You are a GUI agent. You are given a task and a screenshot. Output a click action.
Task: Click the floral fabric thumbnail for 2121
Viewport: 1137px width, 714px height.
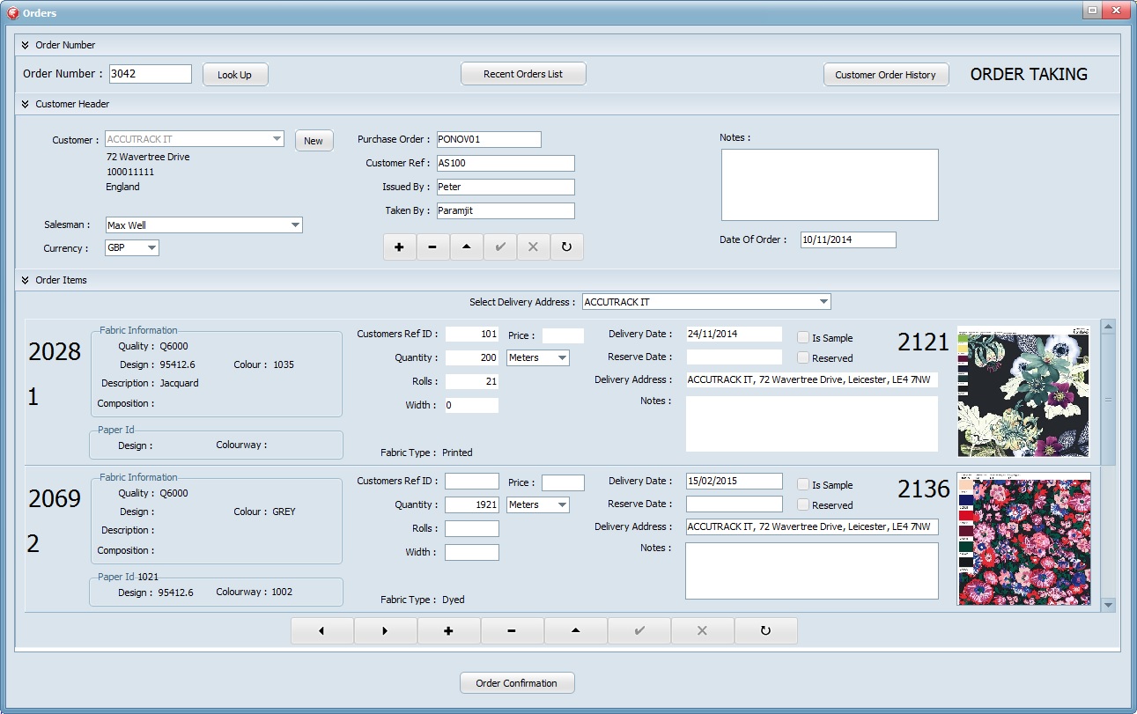[x=1023, y=391]
